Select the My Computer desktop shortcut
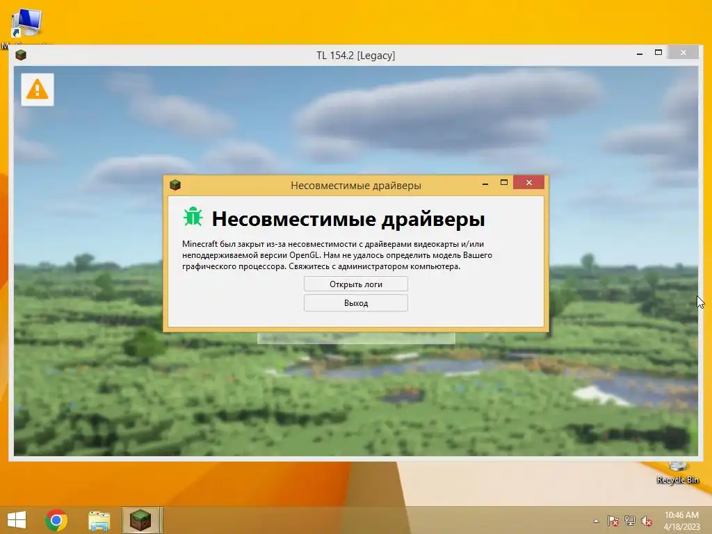The image size is (712, 534). pos(27,26)
